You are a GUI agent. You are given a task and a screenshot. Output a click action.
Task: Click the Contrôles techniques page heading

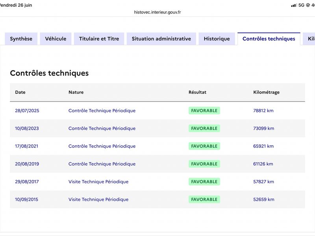pyautogui.click(x=49, y=73)
